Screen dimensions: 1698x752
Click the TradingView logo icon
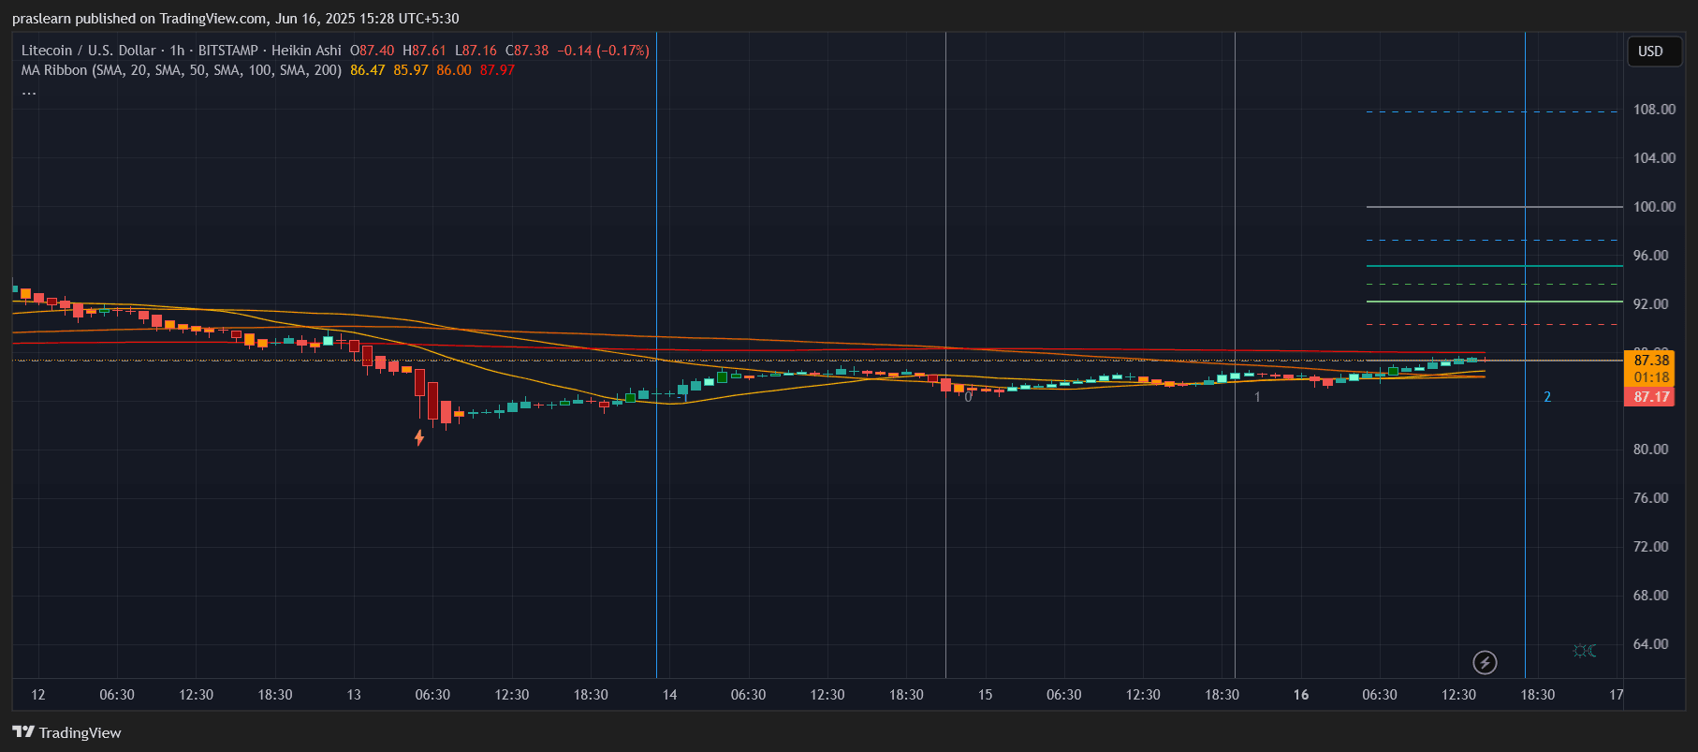23,732
